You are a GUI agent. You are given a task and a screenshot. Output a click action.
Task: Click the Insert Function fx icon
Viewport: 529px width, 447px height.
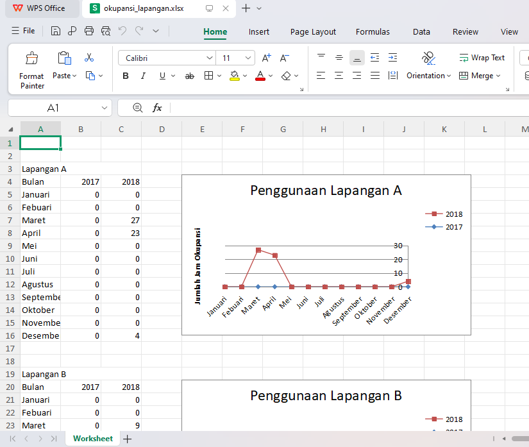[x=157, y=108]
